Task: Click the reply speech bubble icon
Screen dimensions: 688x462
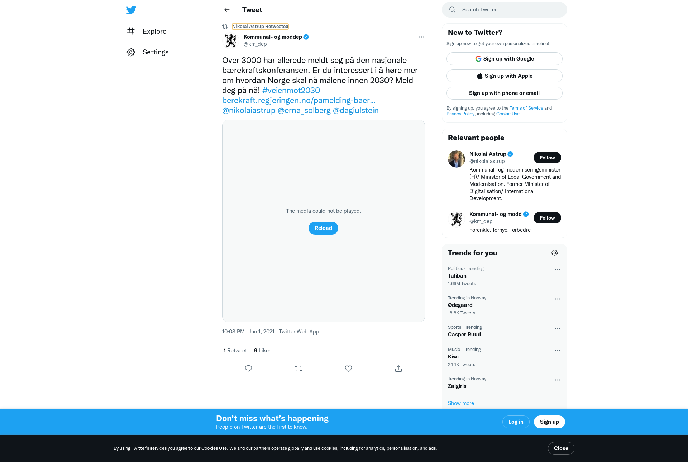Action: (x=248, y=369)
